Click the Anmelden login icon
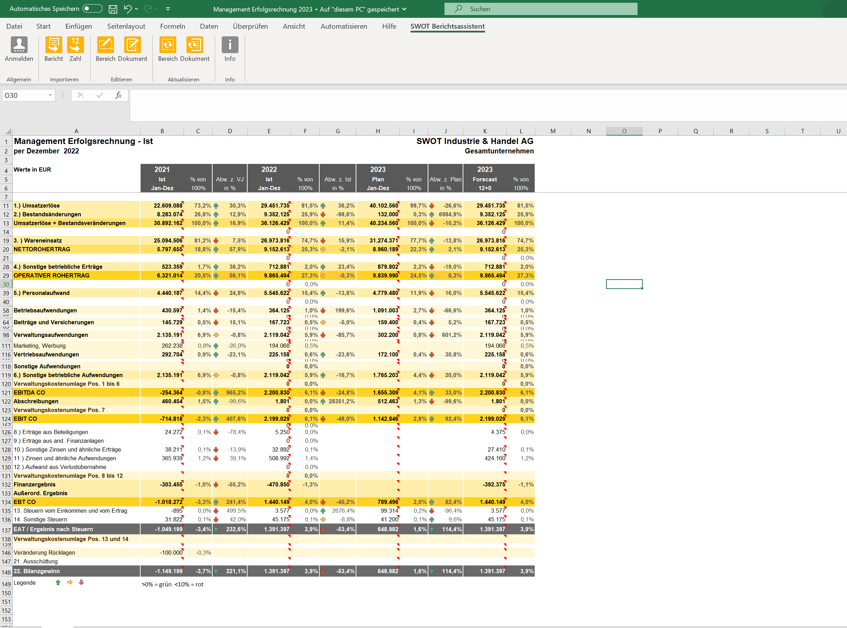 [x=19, y=45]
